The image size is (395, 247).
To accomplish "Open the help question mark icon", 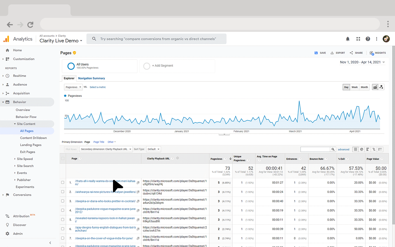I will (368, 39).
